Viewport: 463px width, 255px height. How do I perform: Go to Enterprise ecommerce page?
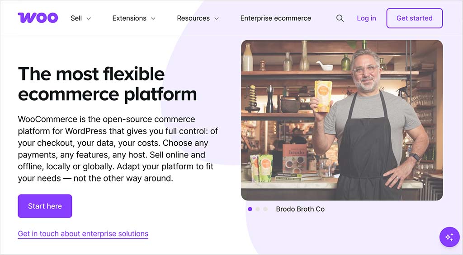click(275, 18)
